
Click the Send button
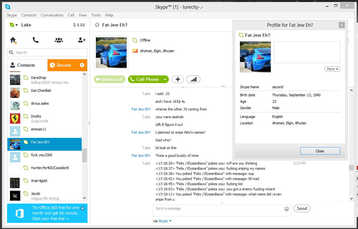pyautogui.click(x=302, y=208)
